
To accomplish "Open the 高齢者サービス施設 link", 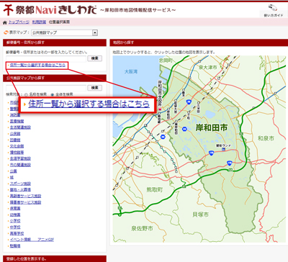I will pyautogui.click(x=25, y=196).
